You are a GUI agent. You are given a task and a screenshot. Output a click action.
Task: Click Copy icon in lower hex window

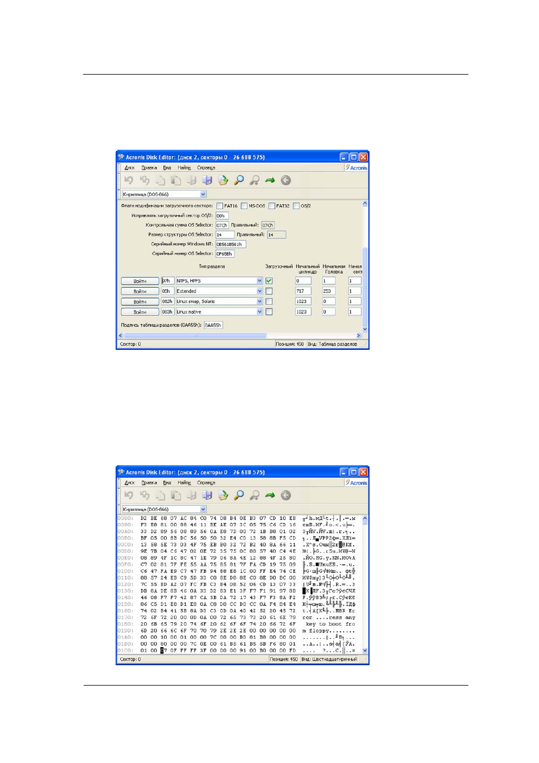tap(160, 495)
